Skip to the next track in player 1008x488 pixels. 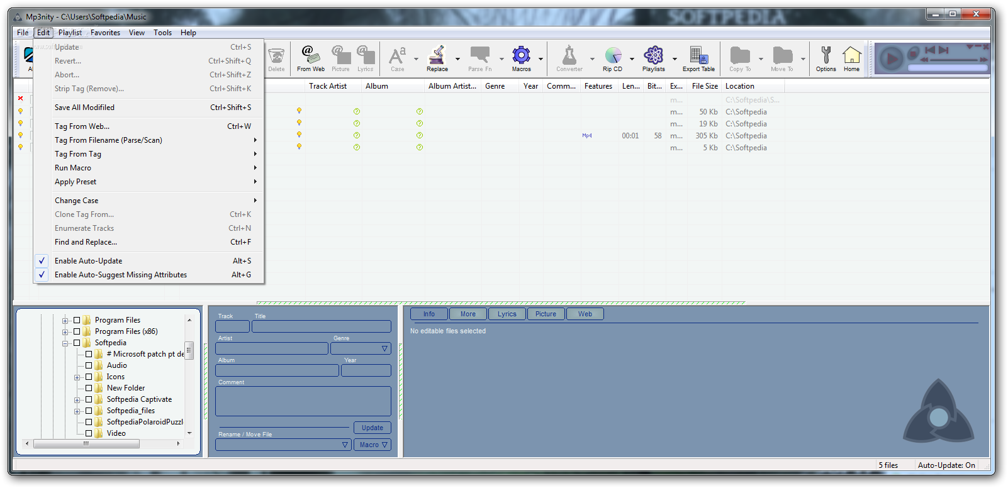(943, 50)
